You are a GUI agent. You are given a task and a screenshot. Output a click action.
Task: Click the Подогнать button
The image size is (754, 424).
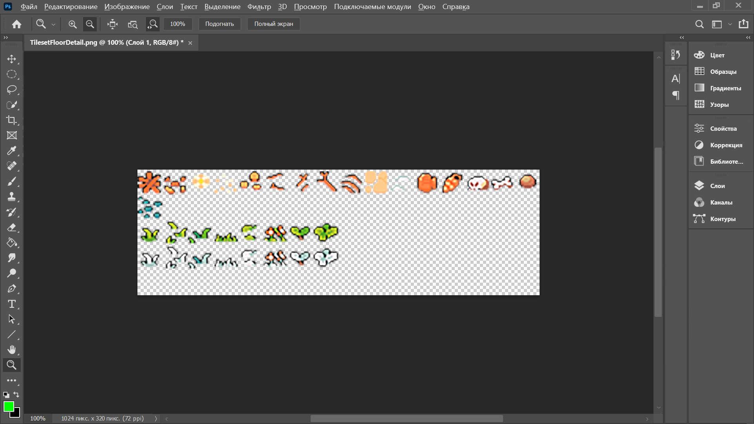(220, 24)
